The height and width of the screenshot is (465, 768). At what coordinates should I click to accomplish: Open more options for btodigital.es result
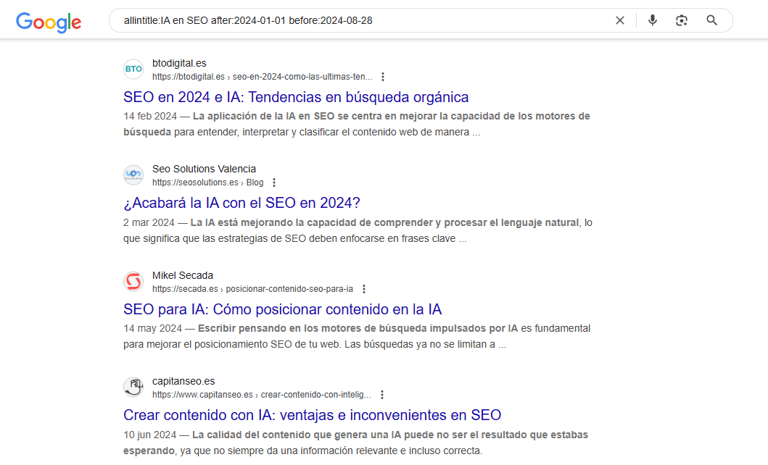tap(383, 77)
